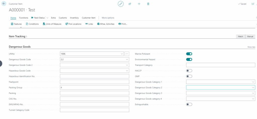Click the A000001 · Test title
The image size is (257, 119).
22,10
